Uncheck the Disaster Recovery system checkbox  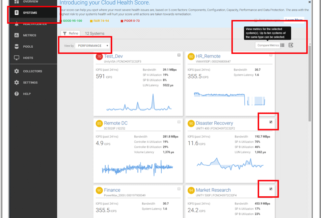[x=271, y=122]
